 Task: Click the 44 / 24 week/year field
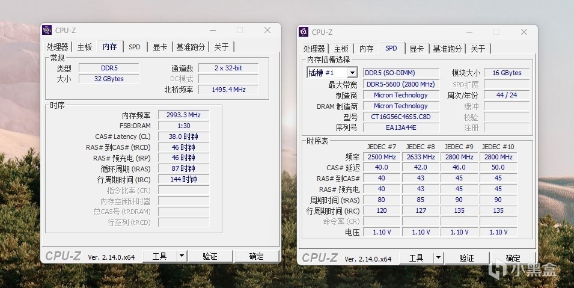[x=507, y=95]
